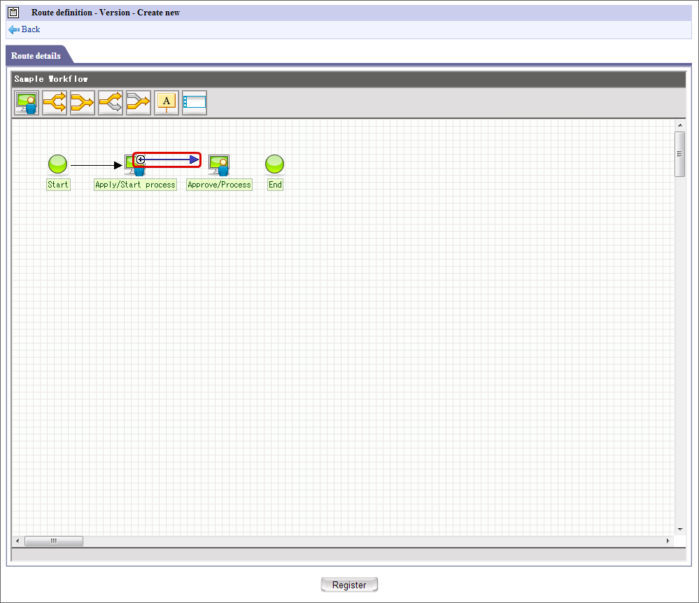Viewport: 699px width, 603px height.
Task: Select the orange-and-gray split branch icon
Action: coord(111,103)
